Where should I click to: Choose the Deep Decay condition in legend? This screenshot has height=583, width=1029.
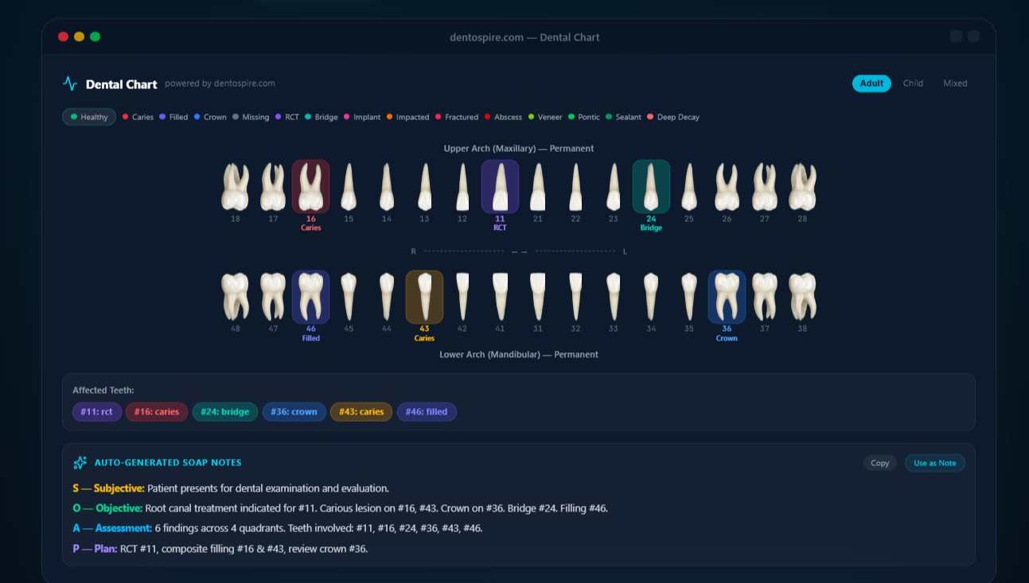point(673,117)
